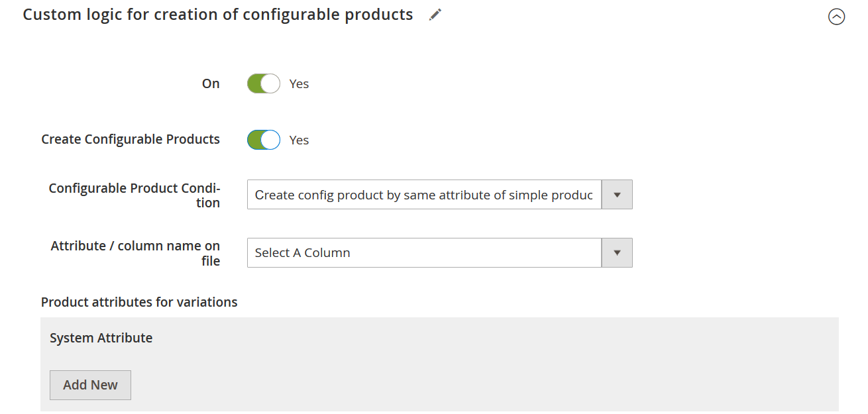The width and height of the screenshot is (868, 414).
Task: Click the Yes label beside the On switch
Action: [x=299, y=84]
